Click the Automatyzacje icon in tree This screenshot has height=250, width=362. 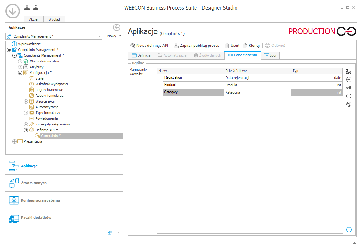(31, 107)
